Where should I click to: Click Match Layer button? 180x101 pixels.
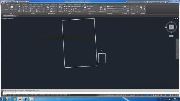point(77,11)
